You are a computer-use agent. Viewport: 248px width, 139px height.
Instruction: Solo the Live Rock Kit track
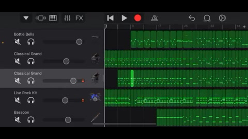31,100
